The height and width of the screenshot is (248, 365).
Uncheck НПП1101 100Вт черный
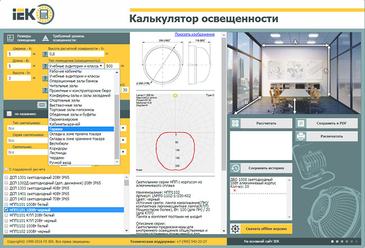pos(6,210)
